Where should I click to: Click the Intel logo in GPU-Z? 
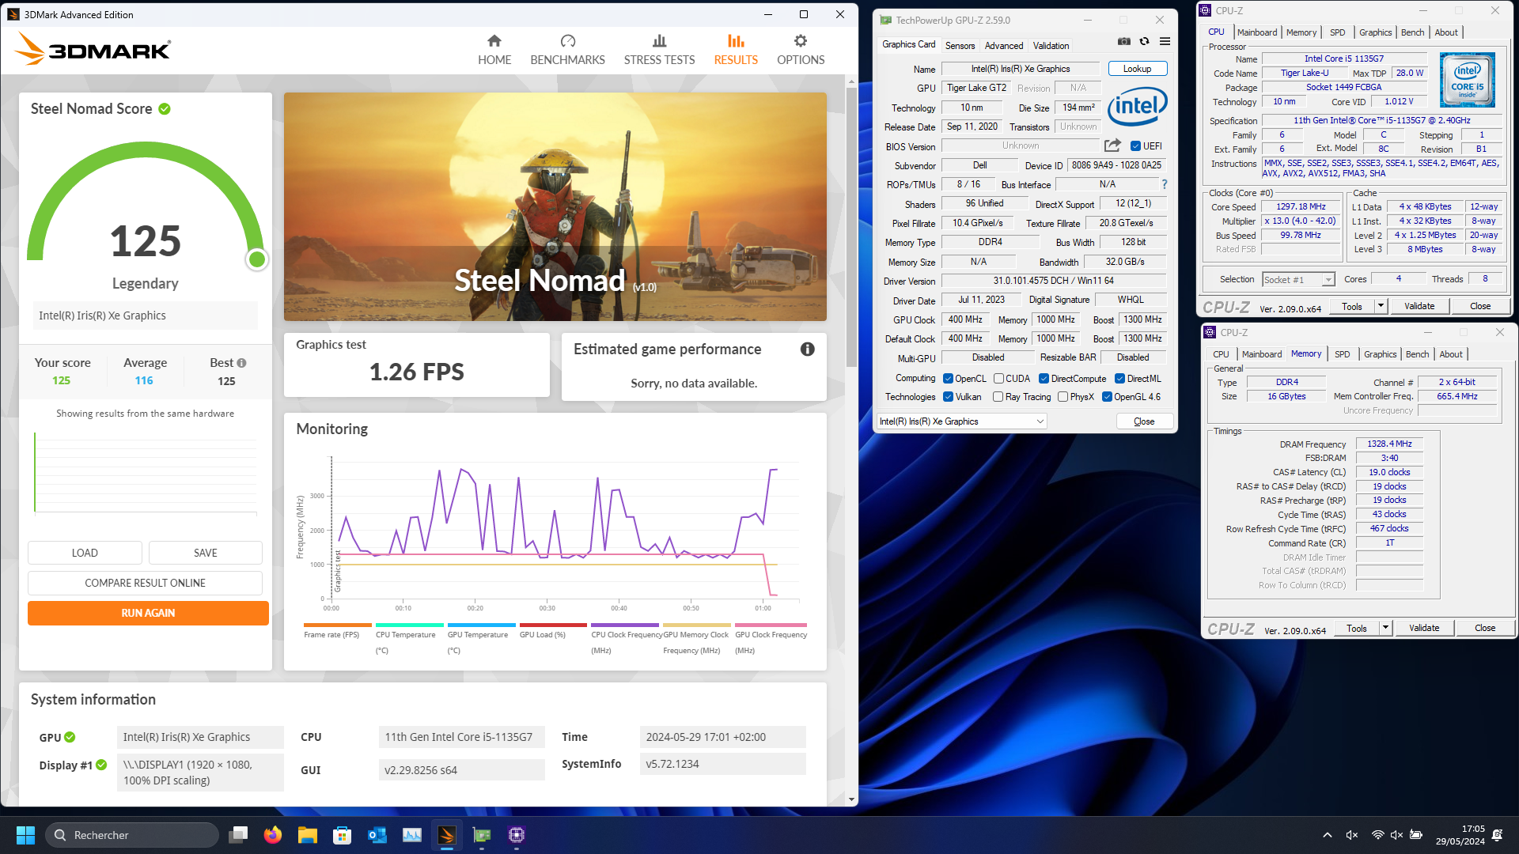coord(1138,106)
